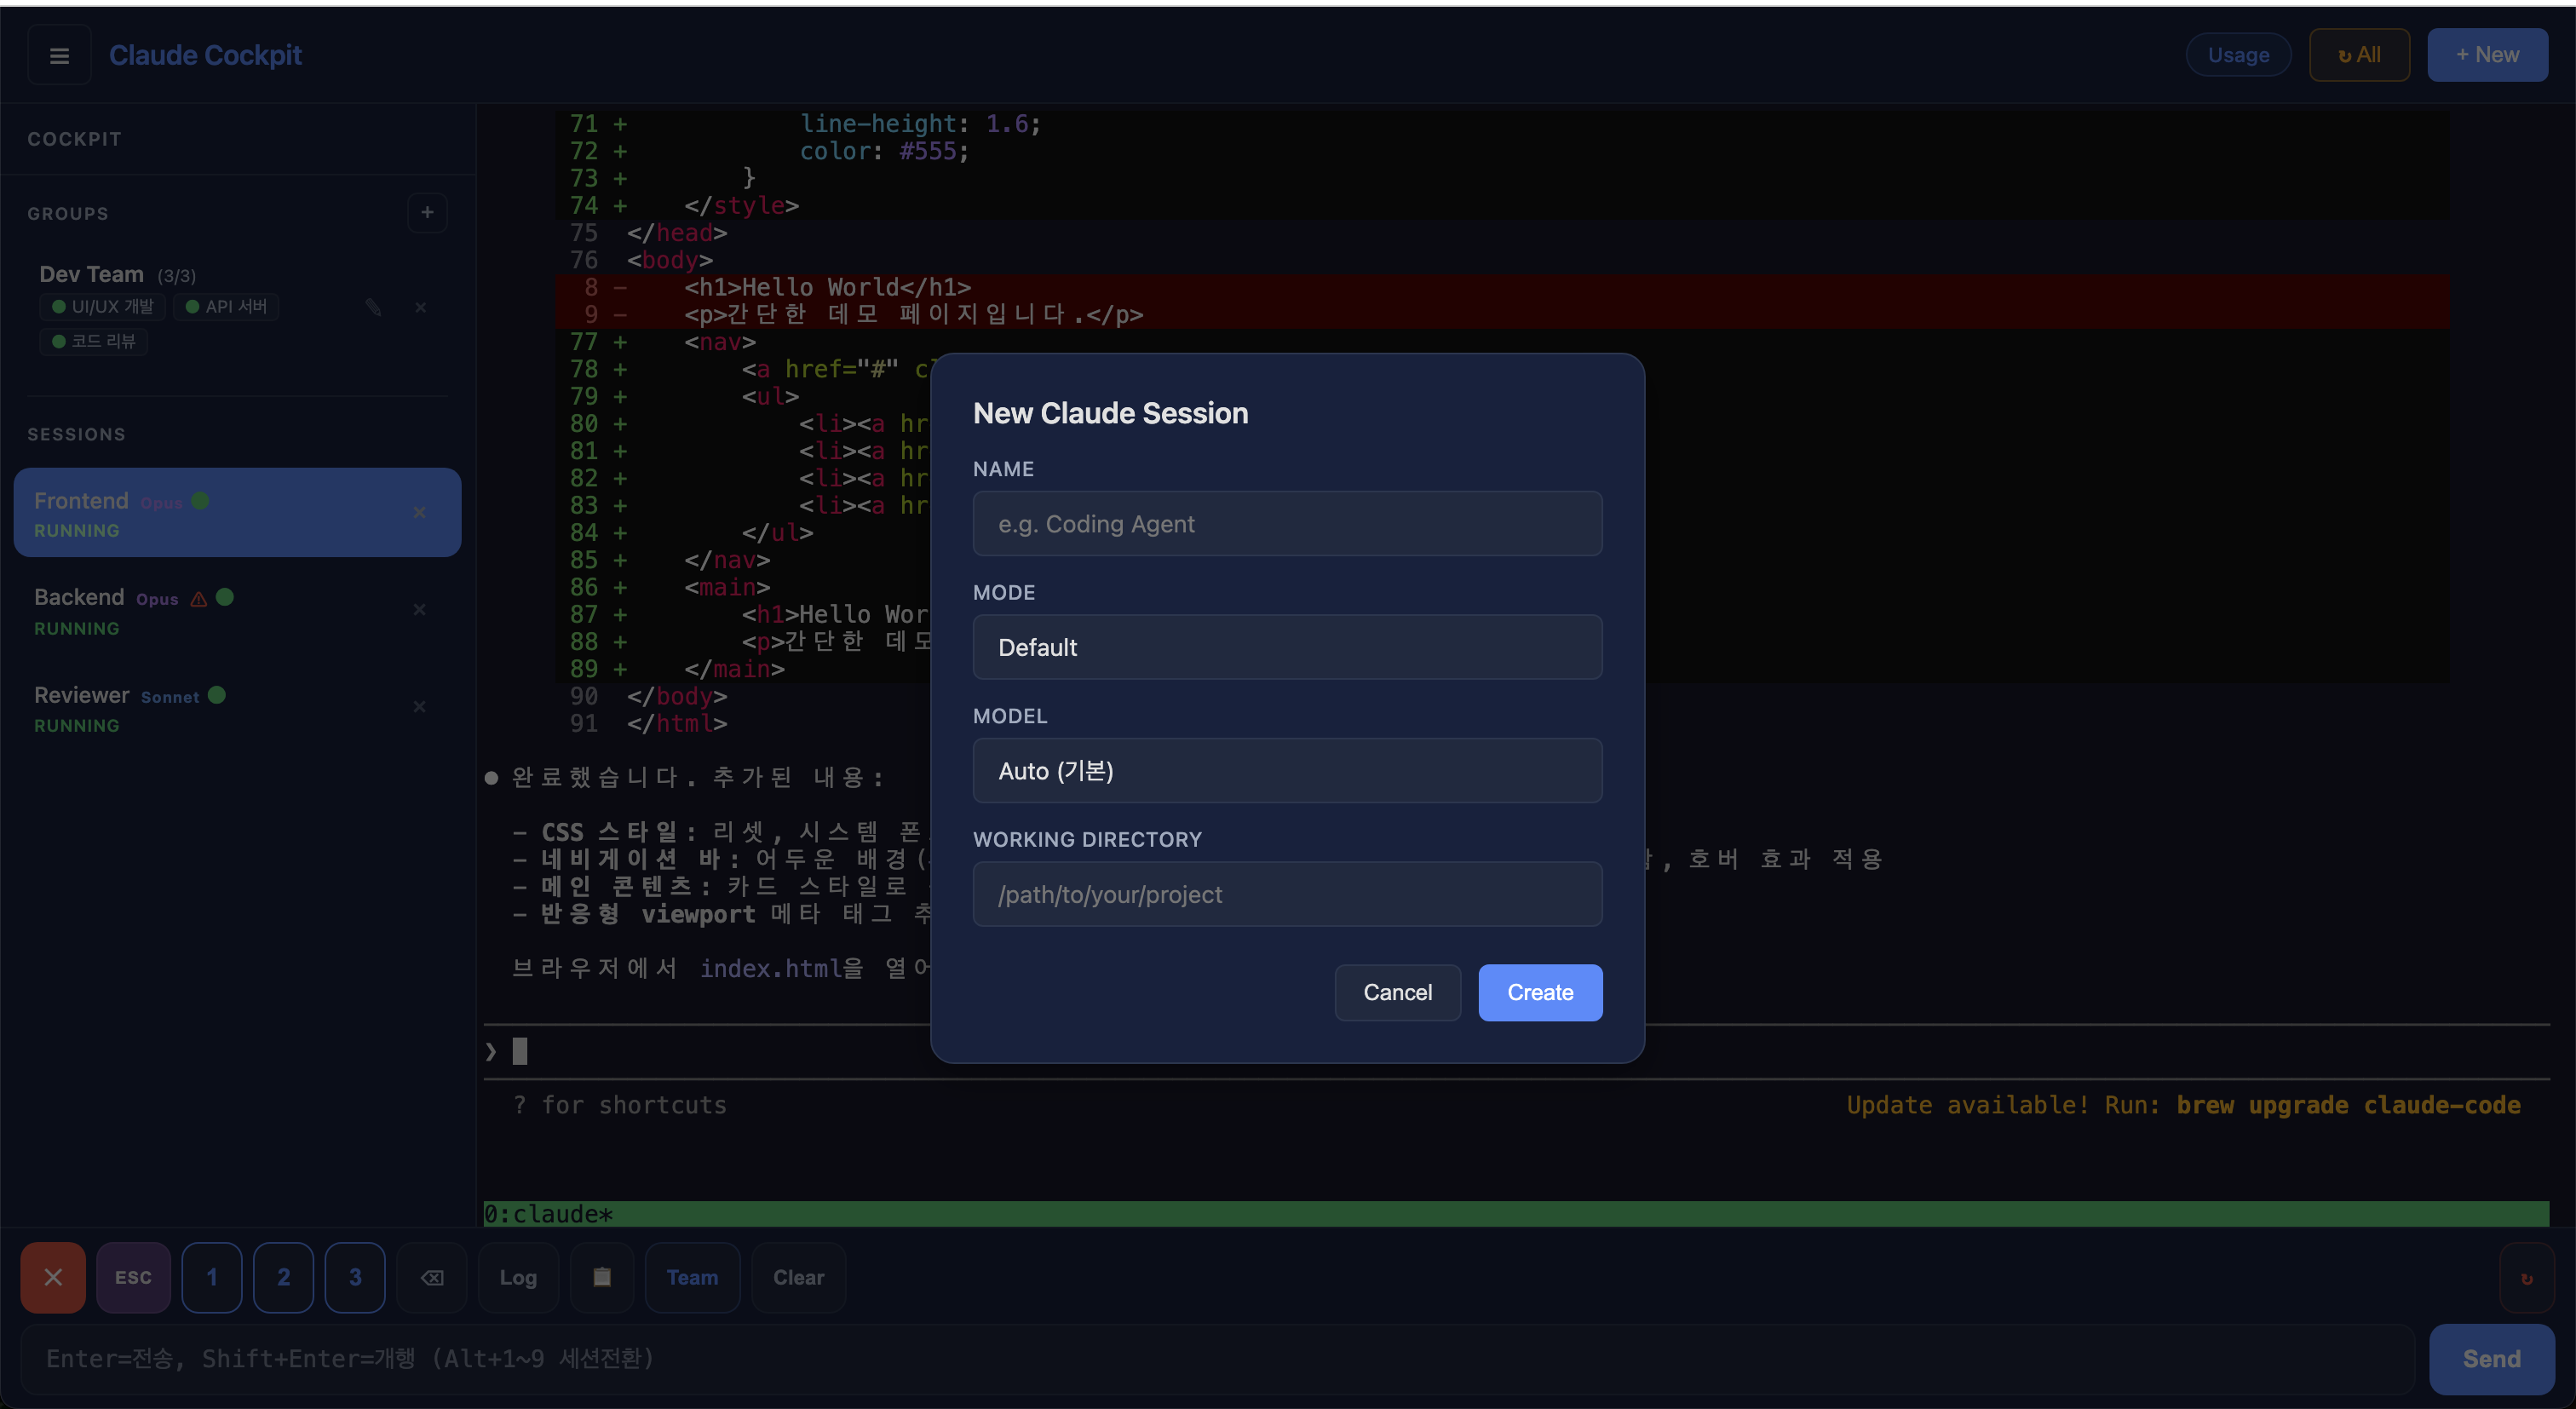Click the "? for shortcuts" hint text
The height and width of the screenshot is (1409, 2576).
coord(620,1105)
